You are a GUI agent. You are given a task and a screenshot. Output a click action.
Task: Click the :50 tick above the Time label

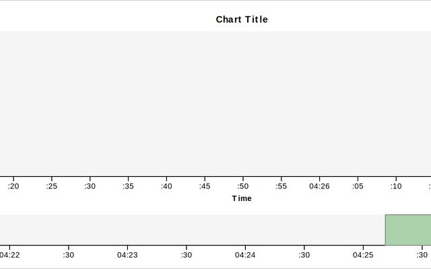pos(243,186)
